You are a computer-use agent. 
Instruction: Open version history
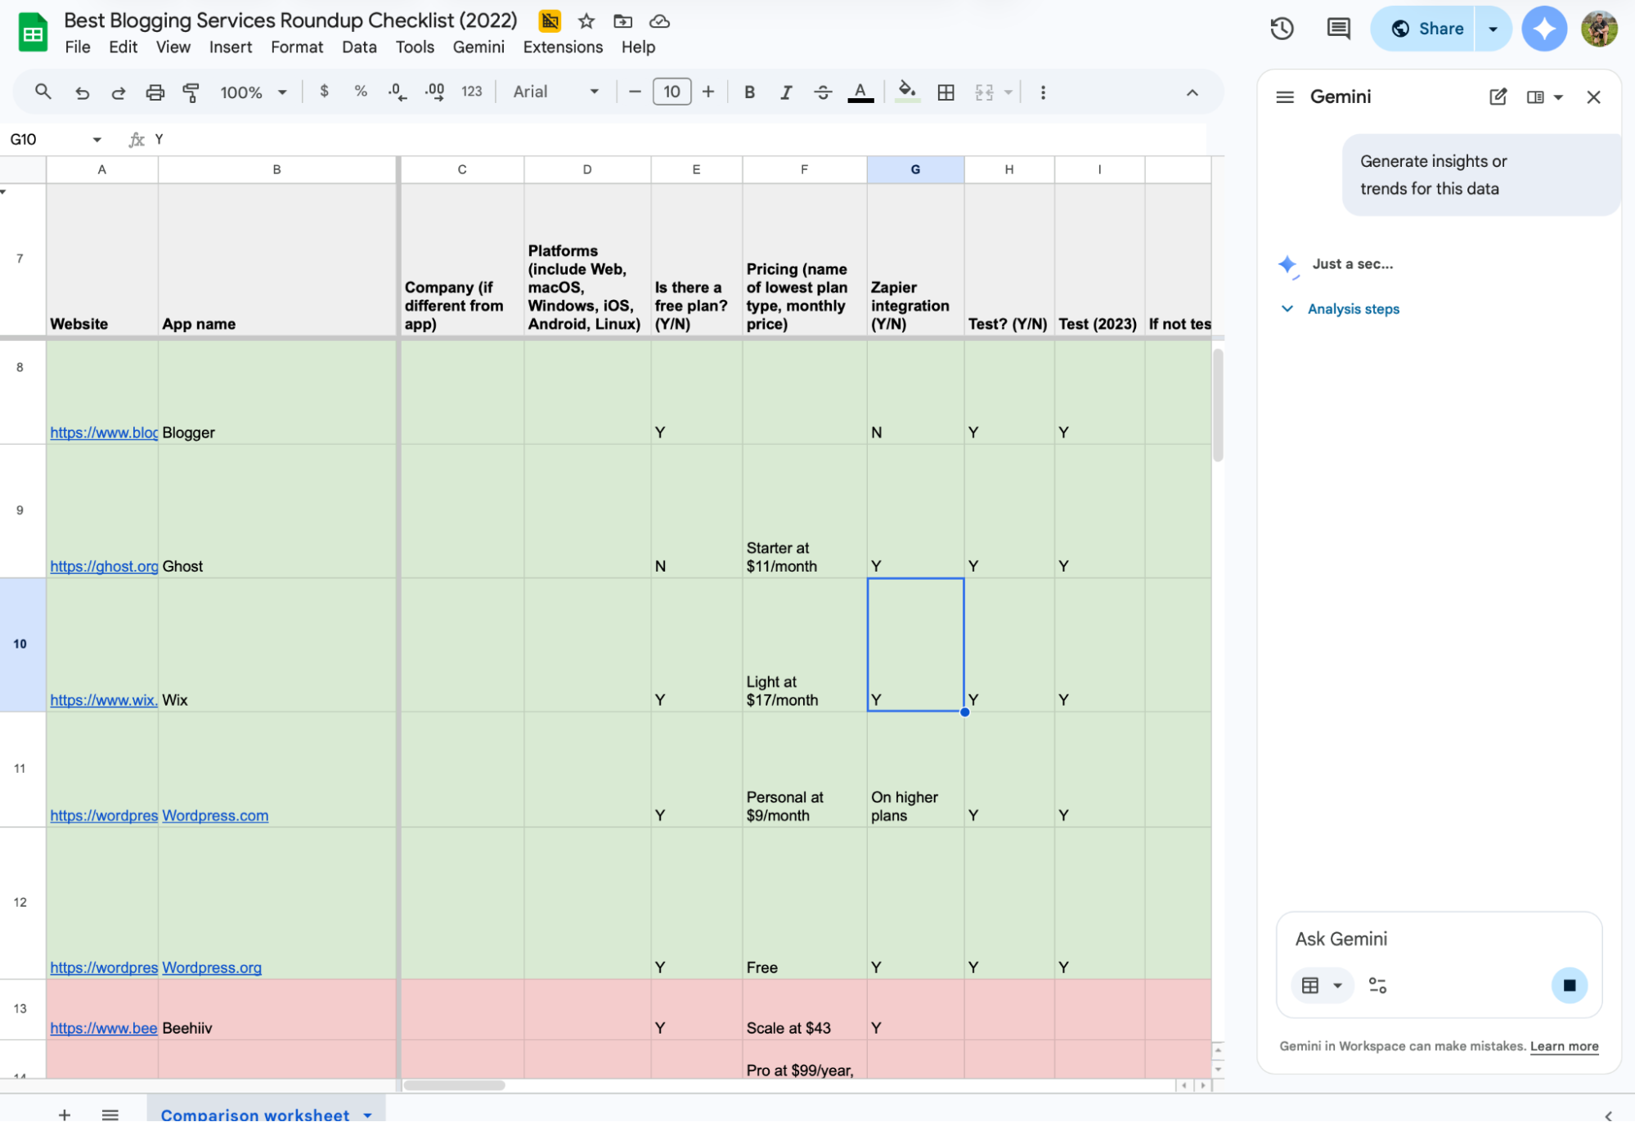pos(1282,28)
